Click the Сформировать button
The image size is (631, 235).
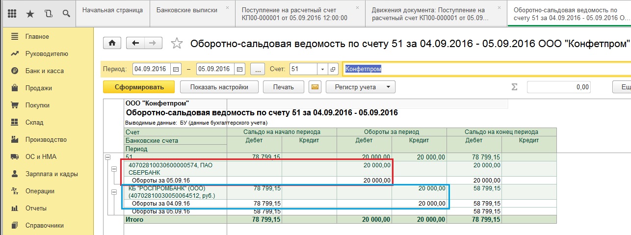(x=139, y=87)
